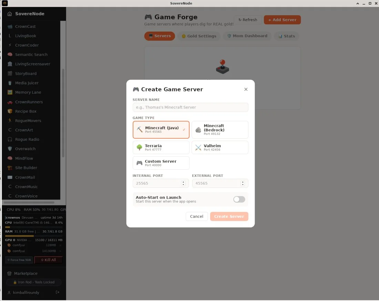Image resolution: width=379 pixels, height=301 pixels.
Task: Switch to the Gold Settings tab
Action: (x=199, y=36)
